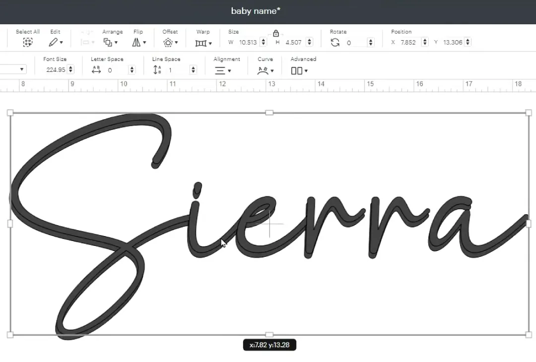The image size is (536, 362).
Task: Click the 'baby name*' project title
Action: tap(256, 11)
